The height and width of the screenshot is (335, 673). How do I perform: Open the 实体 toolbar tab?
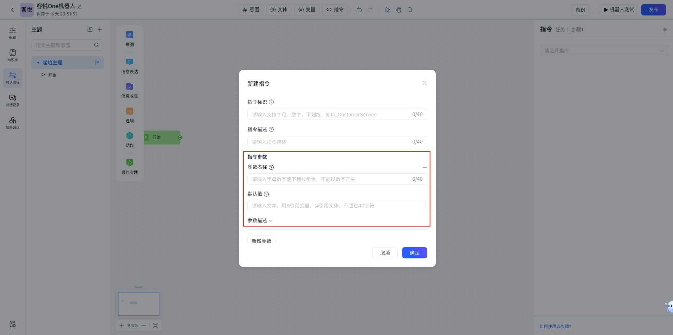(x=278, y=10)
